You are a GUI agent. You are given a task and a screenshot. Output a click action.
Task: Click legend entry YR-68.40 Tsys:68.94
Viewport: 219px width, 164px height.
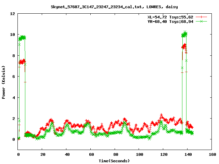tap(170, 22)
